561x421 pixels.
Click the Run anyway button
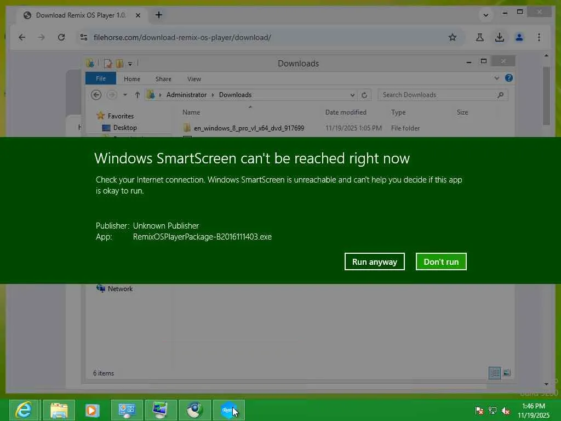point(374,261)
